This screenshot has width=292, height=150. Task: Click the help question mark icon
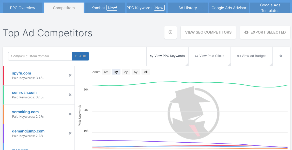(x=170, y=32)
